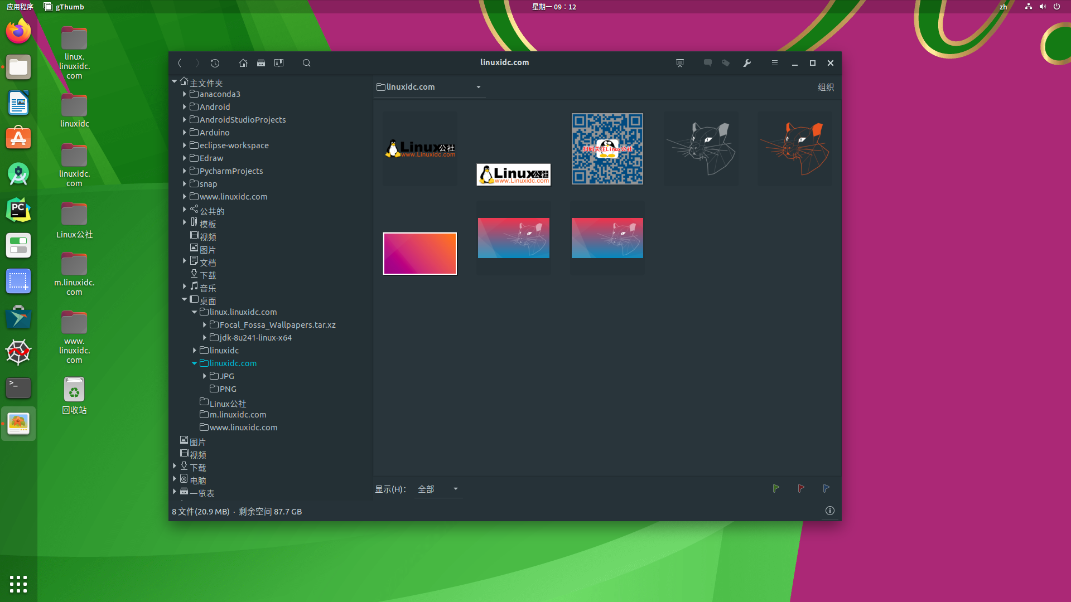Expand the location path dropdown for linuxidc.com
The height and width of the screenshot is (602, 1071).
478,87
